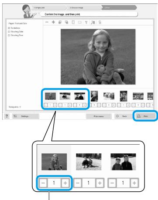Go to step 2 Choose image

tap(84, 7)
